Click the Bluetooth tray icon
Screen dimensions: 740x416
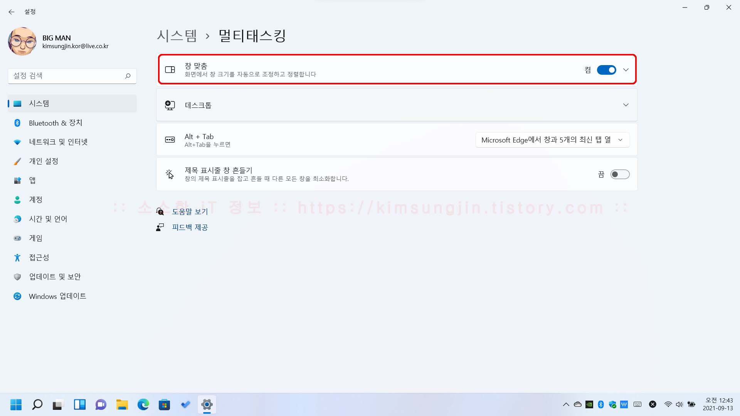click(600, 404)
